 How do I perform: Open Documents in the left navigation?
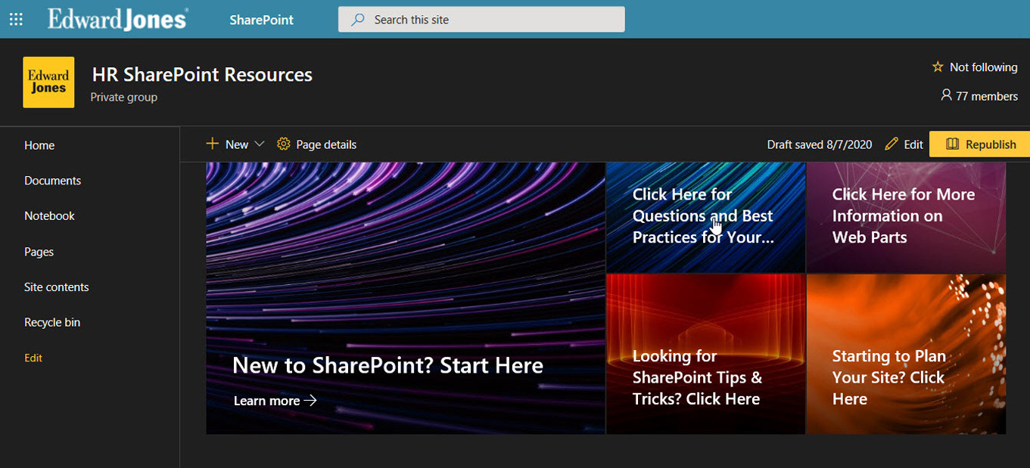pyautogui.click(x=52, y=181)
